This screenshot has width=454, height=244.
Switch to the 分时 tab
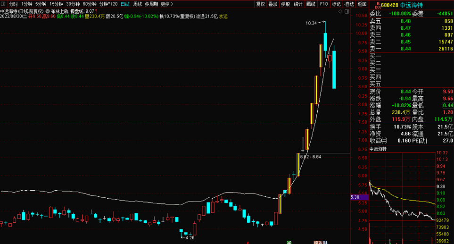(x=13, y=4)
